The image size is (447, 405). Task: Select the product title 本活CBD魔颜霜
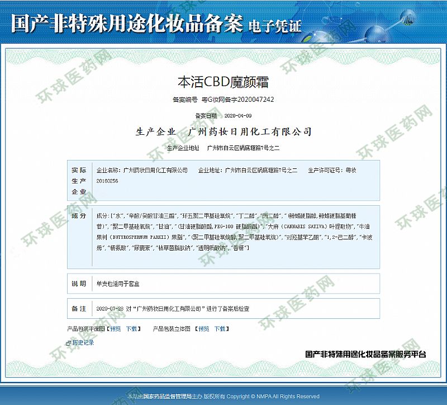223,82
